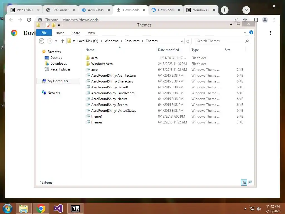Click the Explorer forward arrow button
The height and width of the screenshot is (214, 285).
[50, 41]
